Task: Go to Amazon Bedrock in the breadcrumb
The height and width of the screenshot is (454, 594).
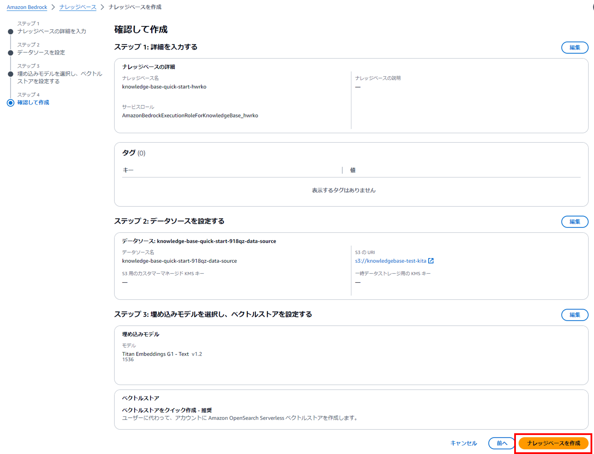Action: point(27,7)
